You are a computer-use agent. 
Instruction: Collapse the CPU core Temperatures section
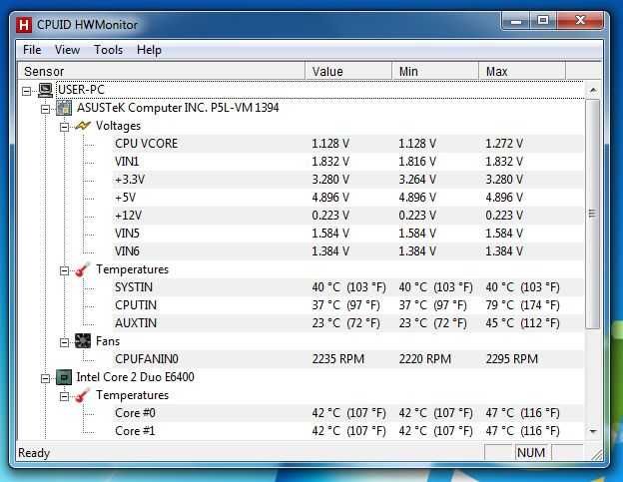point(64,396)
